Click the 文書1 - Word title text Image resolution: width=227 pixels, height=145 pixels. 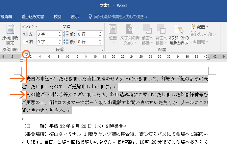[113, 6]
